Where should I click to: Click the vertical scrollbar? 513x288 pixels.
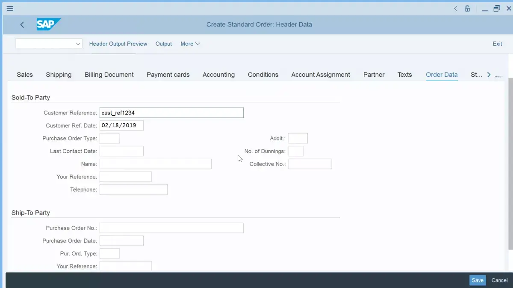[x=511, y=164]
